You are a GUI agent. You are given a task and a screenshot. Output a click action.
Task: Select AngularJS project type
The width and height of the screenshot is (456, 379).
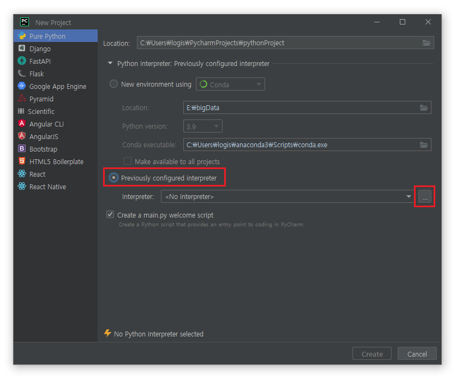[x=56, y=136]
